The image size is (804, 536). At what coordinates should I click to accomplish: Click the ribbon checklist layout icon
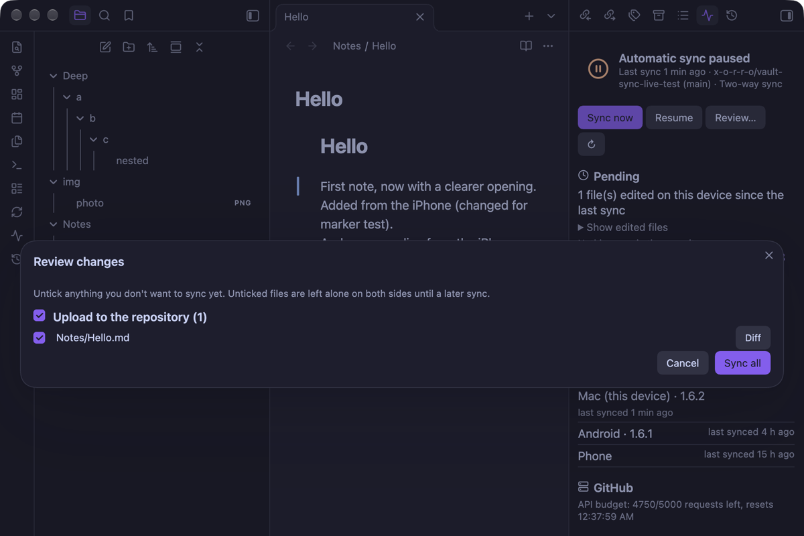17,188
